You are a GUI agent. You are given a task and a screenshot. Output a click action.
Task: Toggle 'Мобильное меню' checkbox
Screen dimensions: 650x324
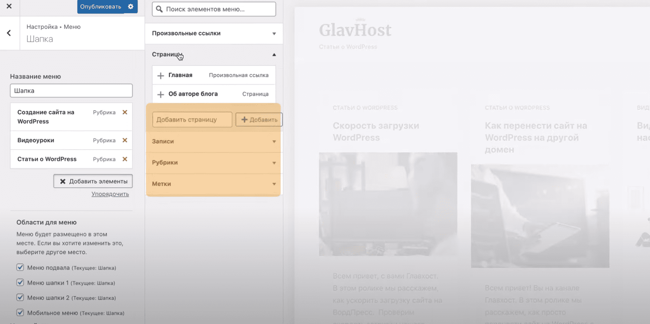pos(20,312)
